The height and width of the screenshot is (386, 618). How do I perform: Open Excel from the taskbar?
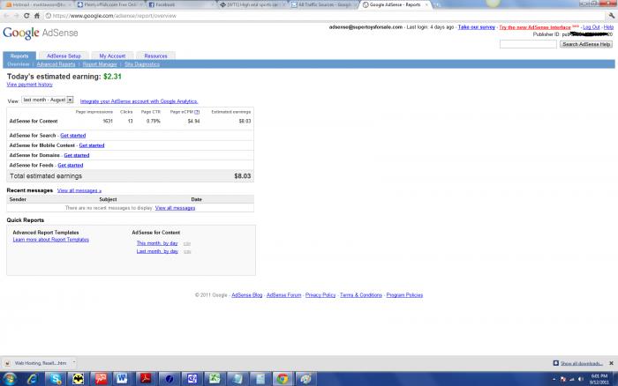pos(214,379)
